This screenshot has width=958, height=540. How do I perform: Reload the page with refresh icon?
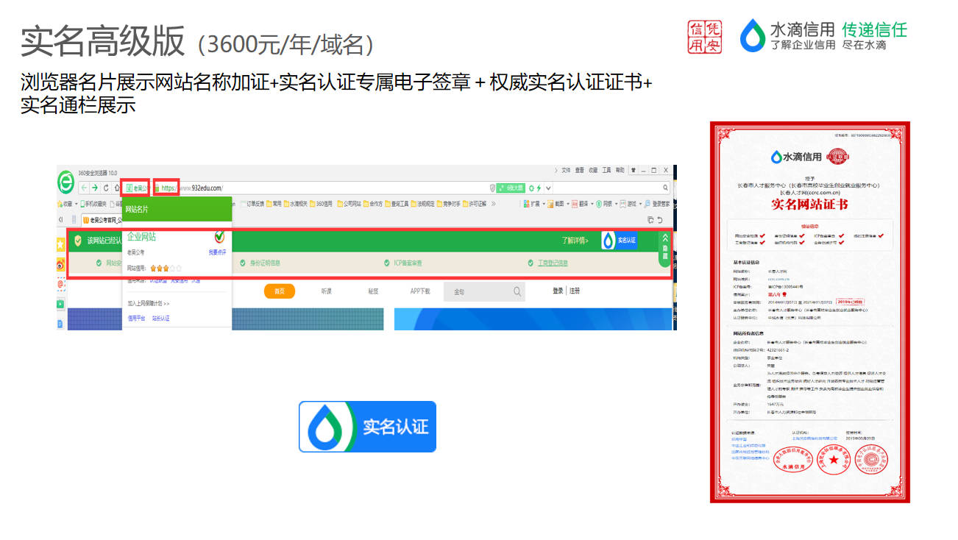[x=106, y=188]
